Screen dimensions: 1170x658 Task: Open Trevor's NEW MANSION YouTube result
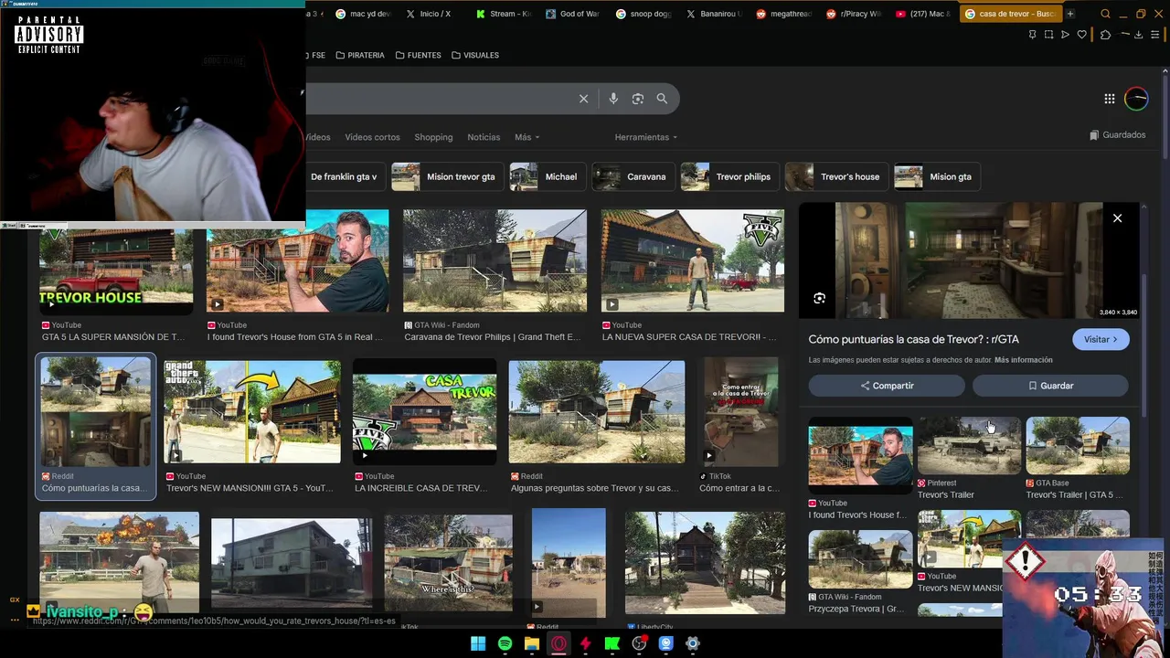click(x=252, y=411)
